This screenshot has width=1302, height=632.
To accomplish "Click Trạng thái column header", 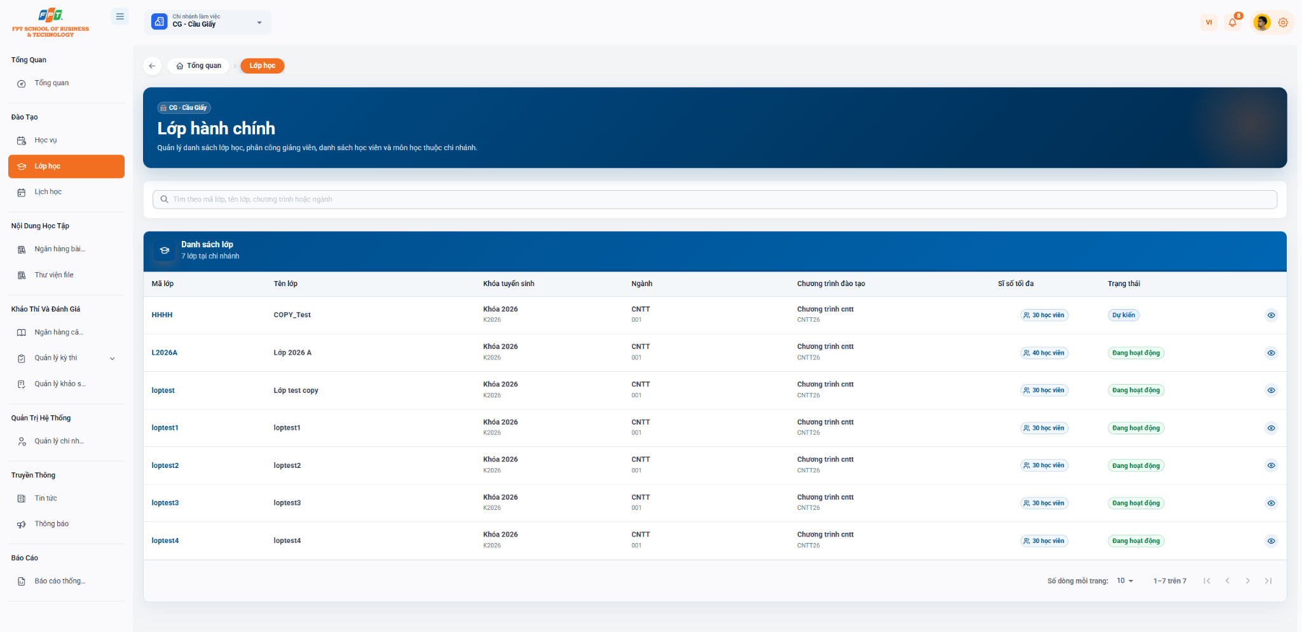I will pos(1123,284).
